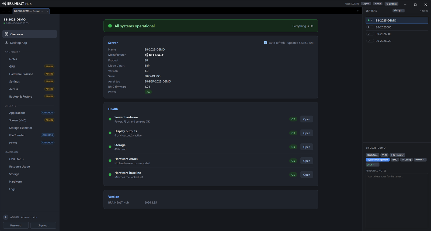Open Server hardware health details
The height and width of the screenshot is (231, 431).
(307, 119)
